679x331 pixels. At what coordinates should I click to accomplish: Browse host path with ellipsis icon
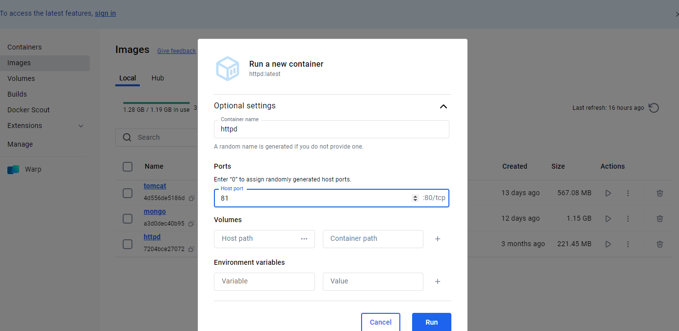point(304,239)
